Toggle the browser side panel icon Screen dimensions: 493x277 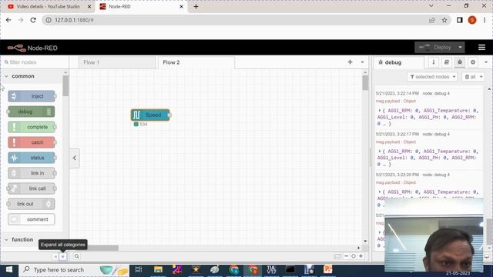[x=460, y=20]
